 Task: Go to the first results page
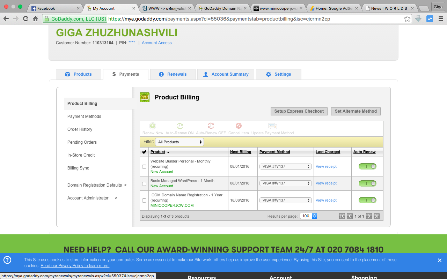342,216
